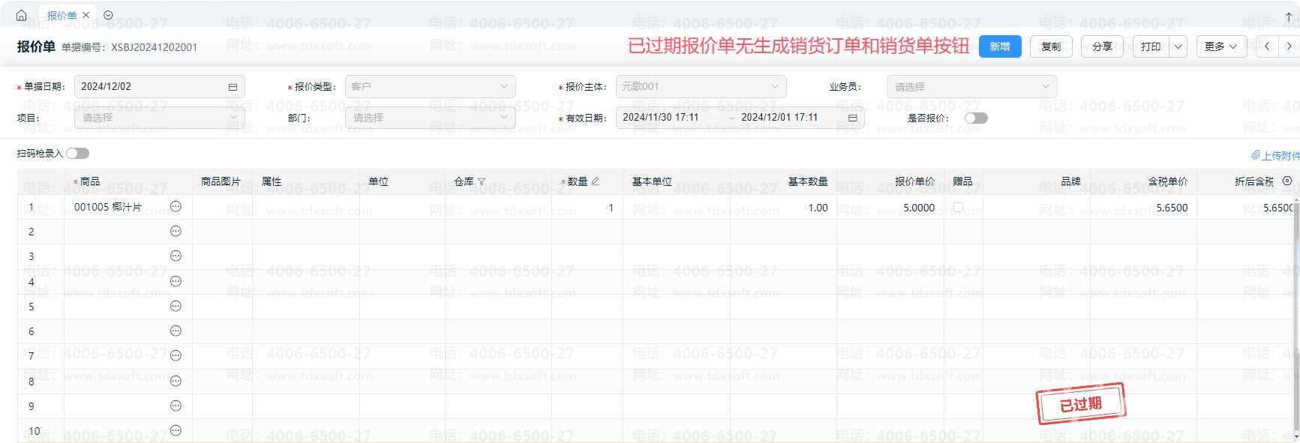Click the home icon in tab bar
This screenshot has width=1300, height=443.
click(x=21, y=15)
